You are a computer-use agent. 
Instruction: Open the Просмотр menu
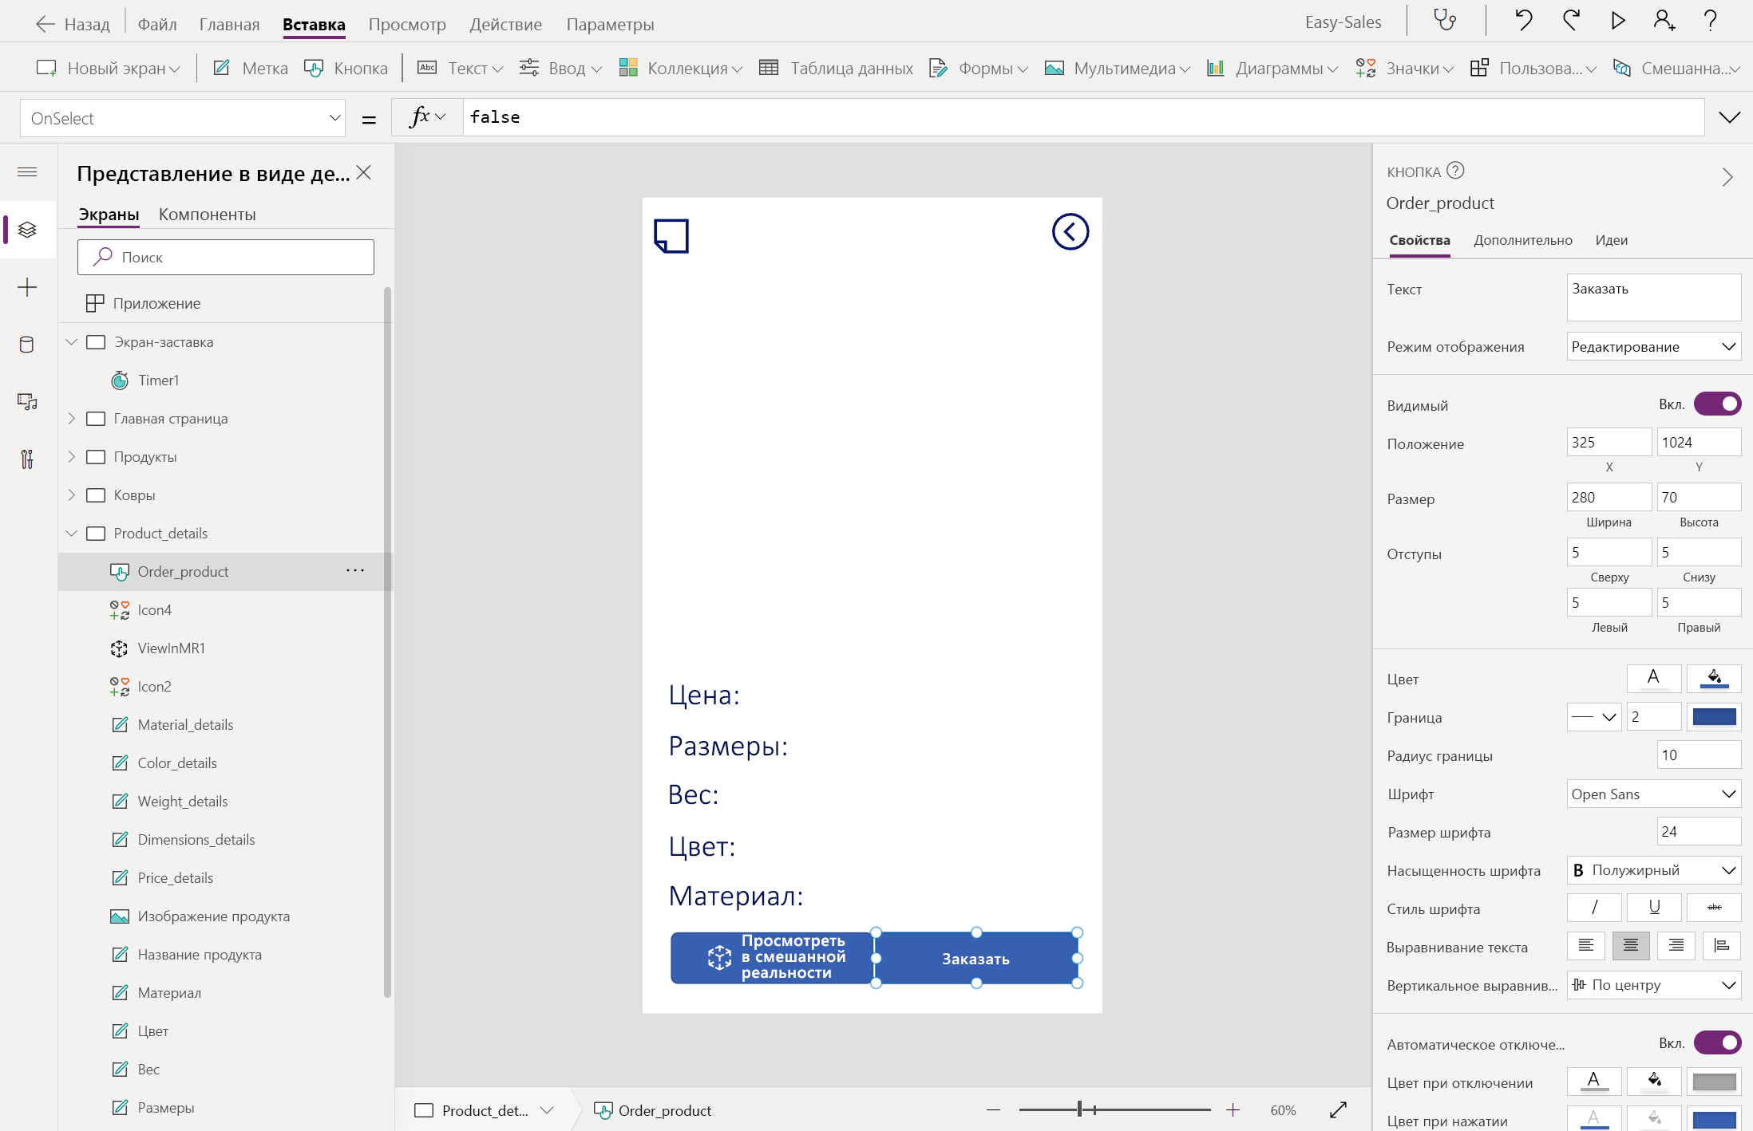407,24
